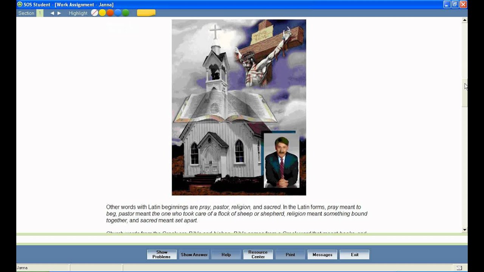Restore down the SOS Student window
Viewport: 484px width, 272px height.
[455, 5]
